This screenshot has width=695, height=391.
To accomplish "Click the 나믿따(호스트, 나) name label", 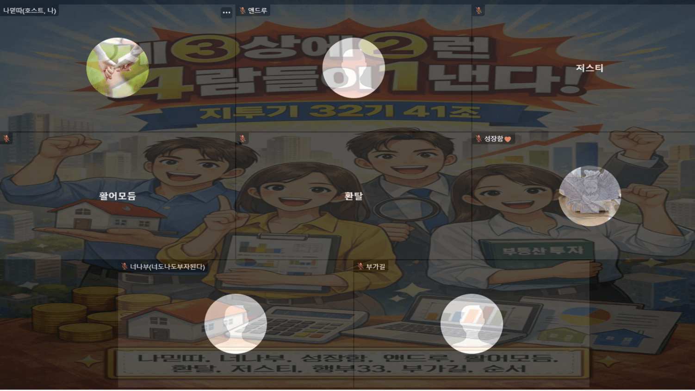I will tap(30, 10).
